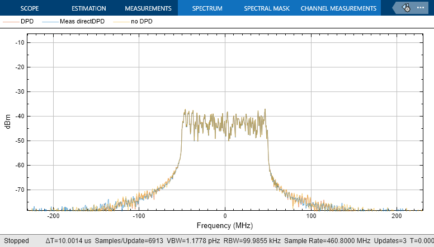Open the Channel Measurements tab
This screenshot has width=434, height=247.
[x=338, y=8]
